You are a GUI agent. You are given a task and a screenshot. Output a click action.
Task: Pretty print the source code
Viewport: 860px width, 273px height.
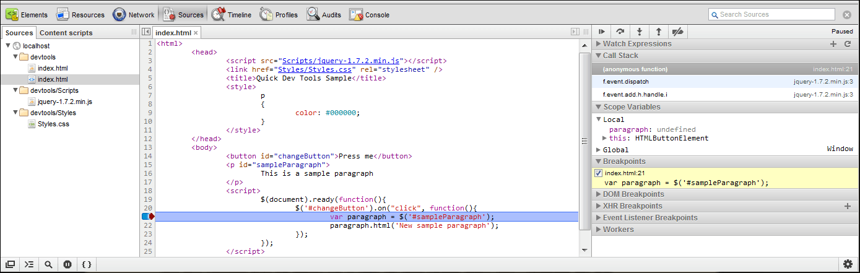pyautogui.click(x=87, y=264)
